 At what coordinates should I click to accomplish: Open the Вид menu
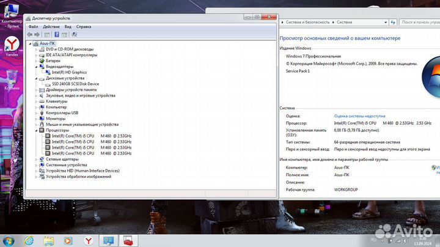(68, 27)
